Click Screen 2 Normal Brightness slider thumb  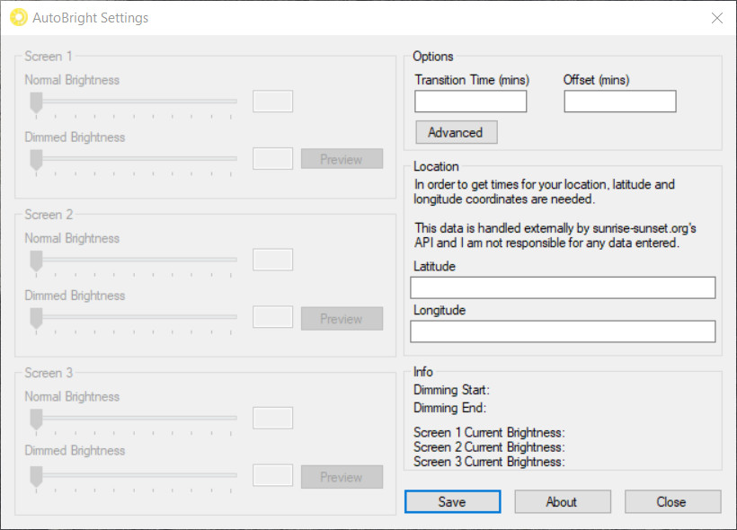(36, 261)
